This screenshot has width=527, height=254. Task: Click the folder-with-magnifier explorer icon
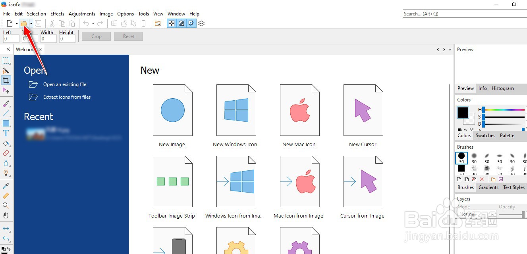158,23
